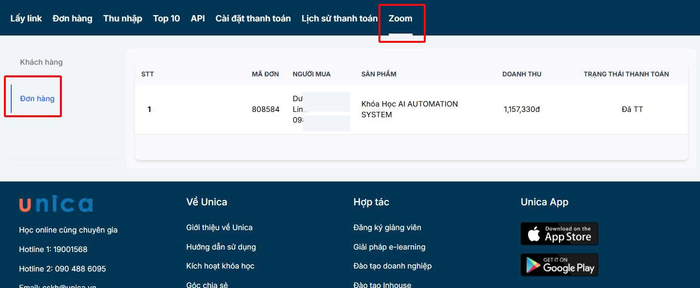
Task: Click the Unica logo in footer
Action: tap(56, 204)
